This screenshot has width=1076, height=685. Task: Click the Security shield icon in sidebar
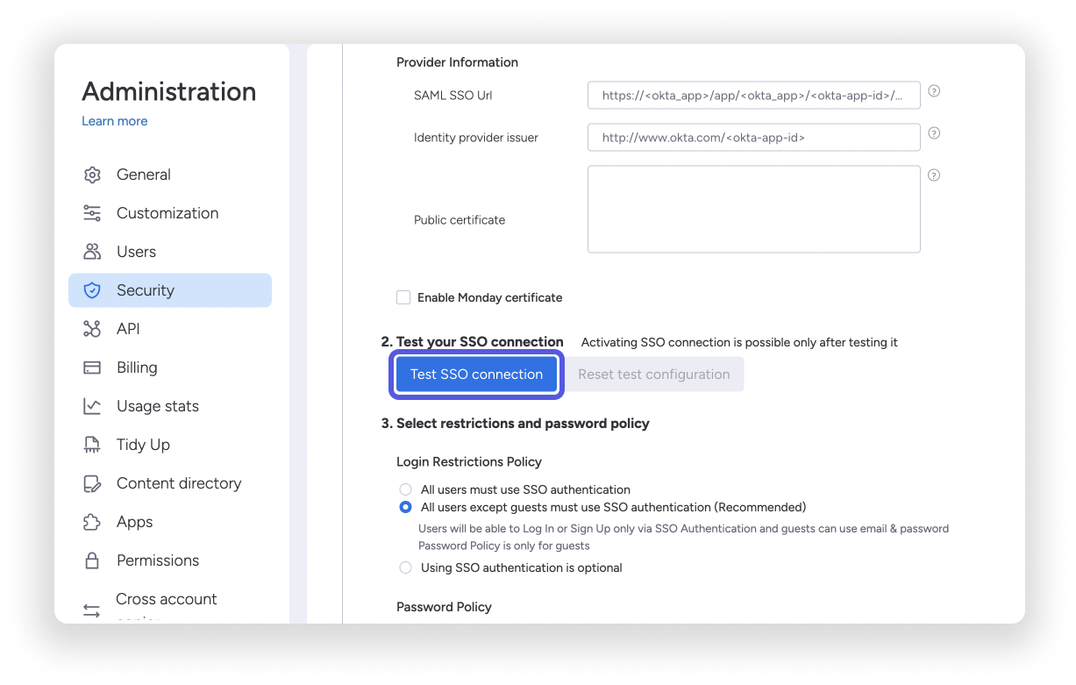[92, 290]
